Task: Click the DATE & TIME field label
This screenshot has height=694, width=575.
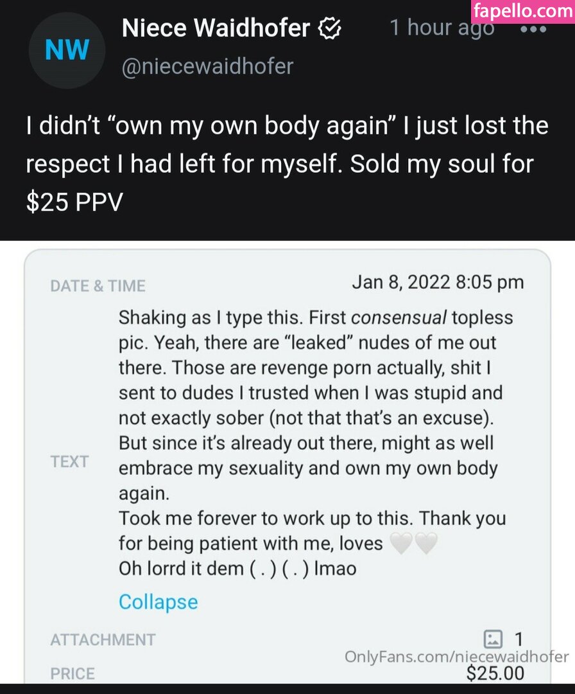Action: [x=98, y=286]
